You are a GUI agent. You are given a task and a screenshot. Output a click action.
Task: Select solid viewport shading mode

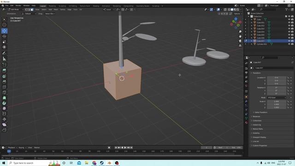(232, 9)
